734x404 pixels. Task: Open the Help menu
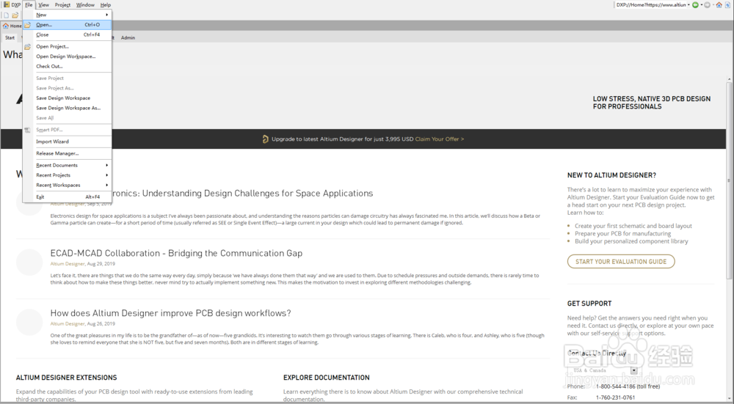(x=105, y=4)
